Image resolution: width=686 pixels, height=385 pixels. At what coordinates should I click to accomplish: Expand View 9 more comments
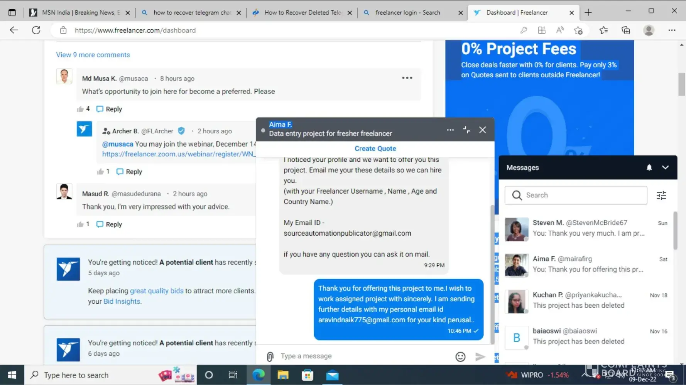(x=93, y=55)
